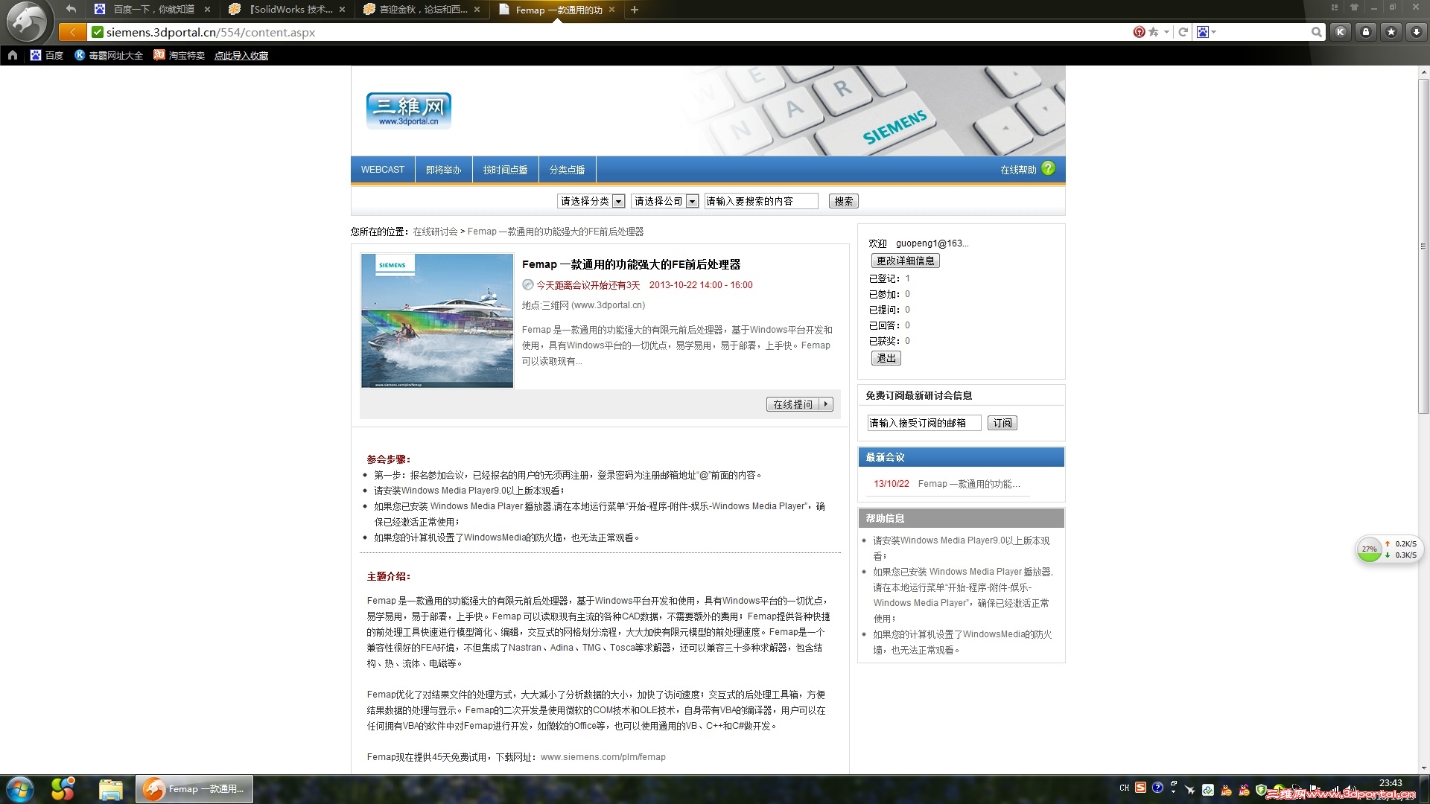Viewport: 1430px width, 804px height.
Task: Click the undo closed tab arrow icon
Action: pyautogui.click(x=71, y=9)
